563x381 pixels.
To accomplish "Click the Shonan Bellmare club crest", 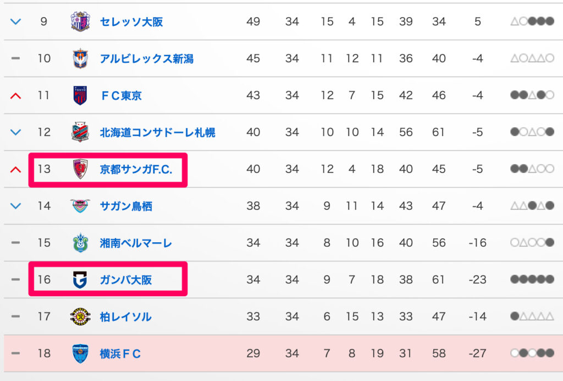I will click(80, 243).
